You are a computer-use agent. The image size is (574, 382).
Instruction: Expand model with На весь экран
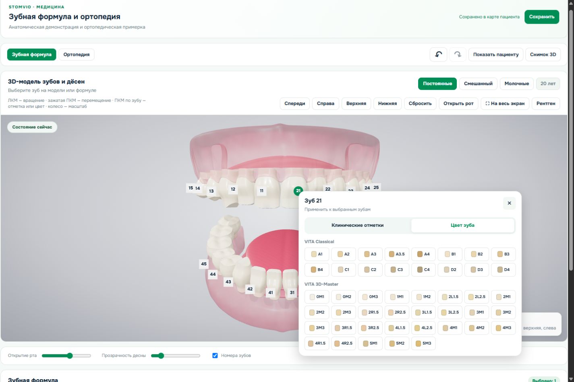505,103
